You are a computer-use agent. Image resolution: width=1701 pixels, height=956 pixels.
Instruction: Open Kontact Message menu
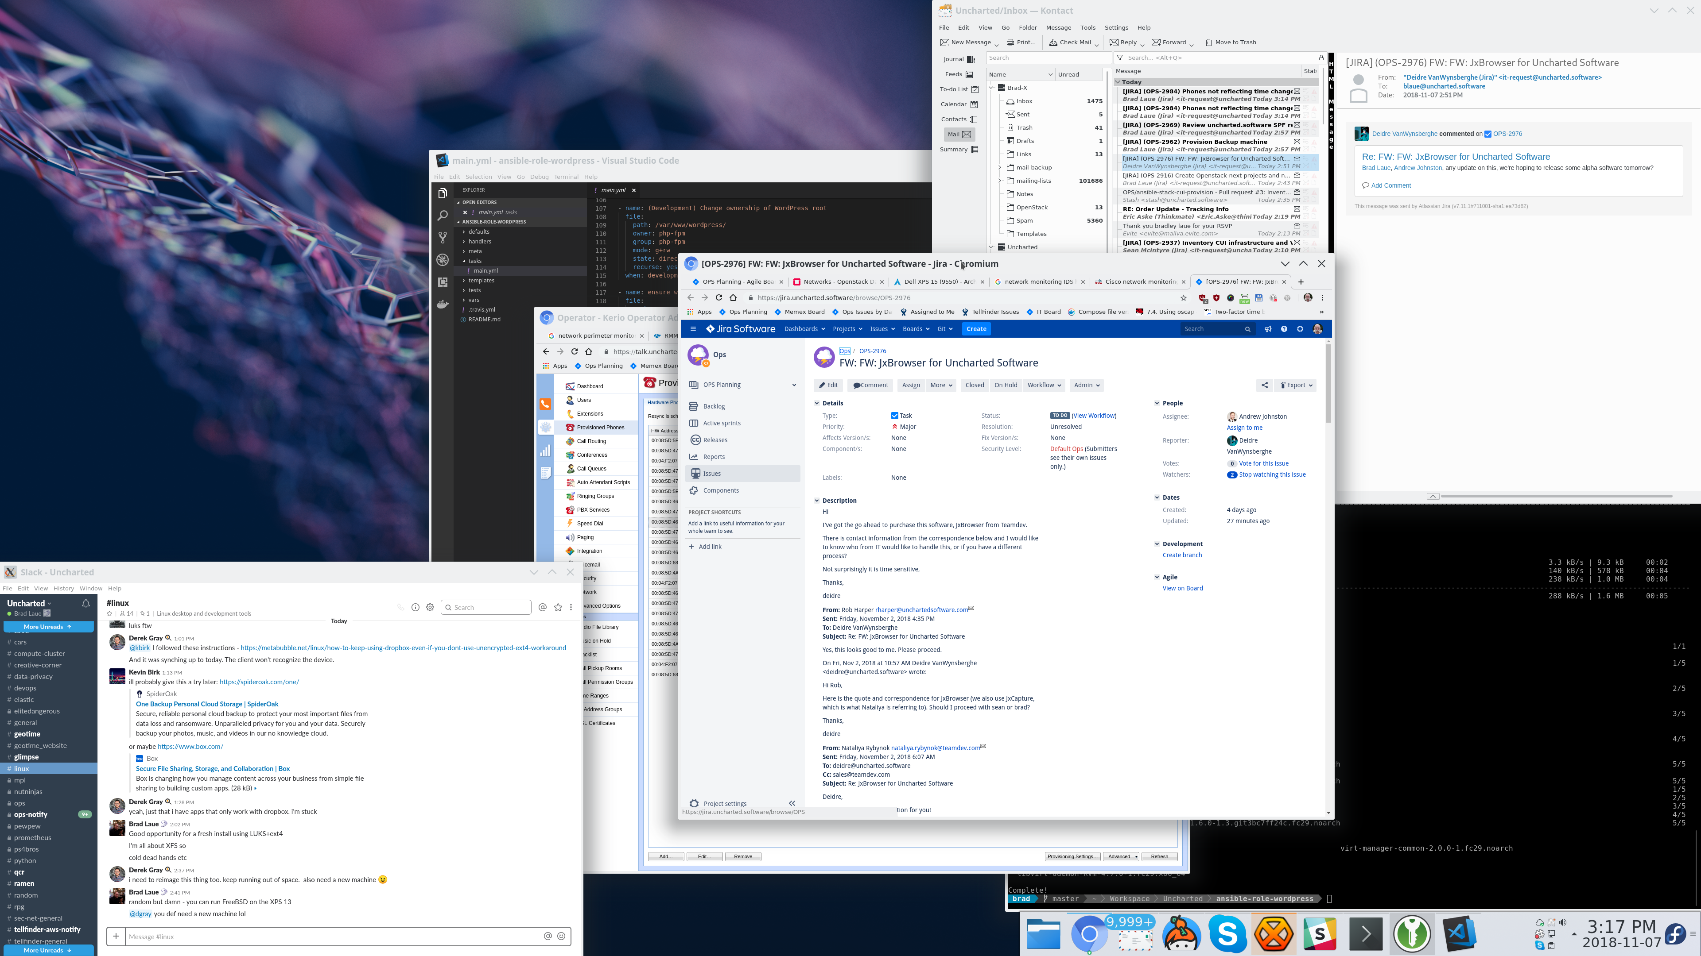coord(1059,28)
